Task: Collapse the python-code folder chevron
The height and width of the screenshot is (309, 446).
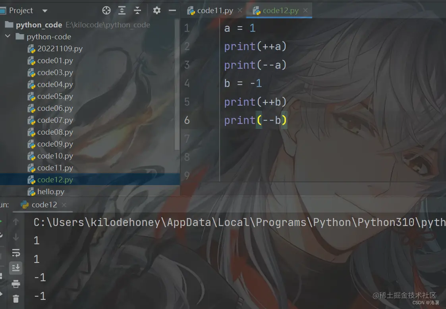Action: (x=8, y=36)
